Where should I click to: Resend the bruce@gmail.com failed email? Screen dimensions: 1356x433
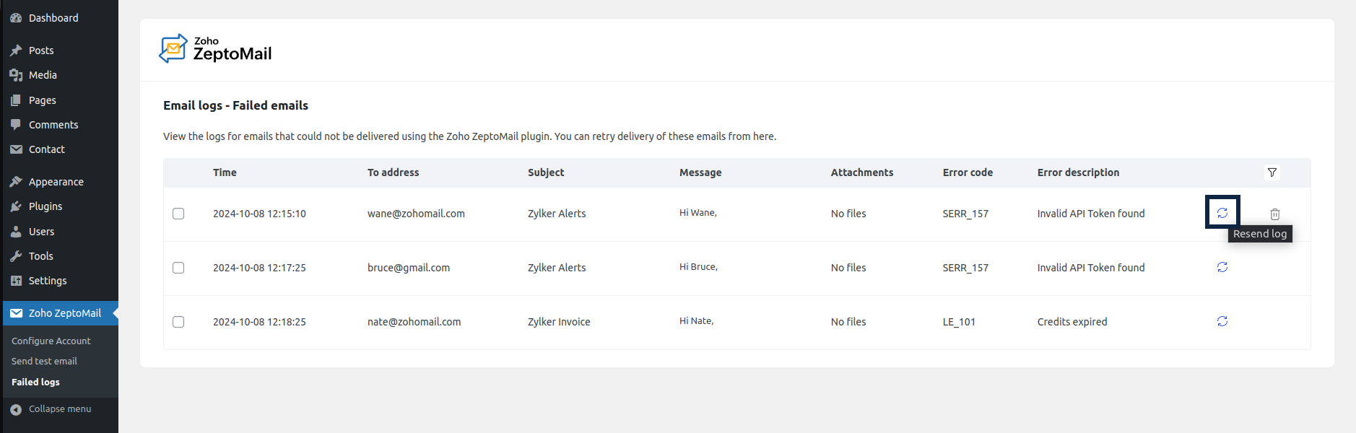[x=1222, y=267]
